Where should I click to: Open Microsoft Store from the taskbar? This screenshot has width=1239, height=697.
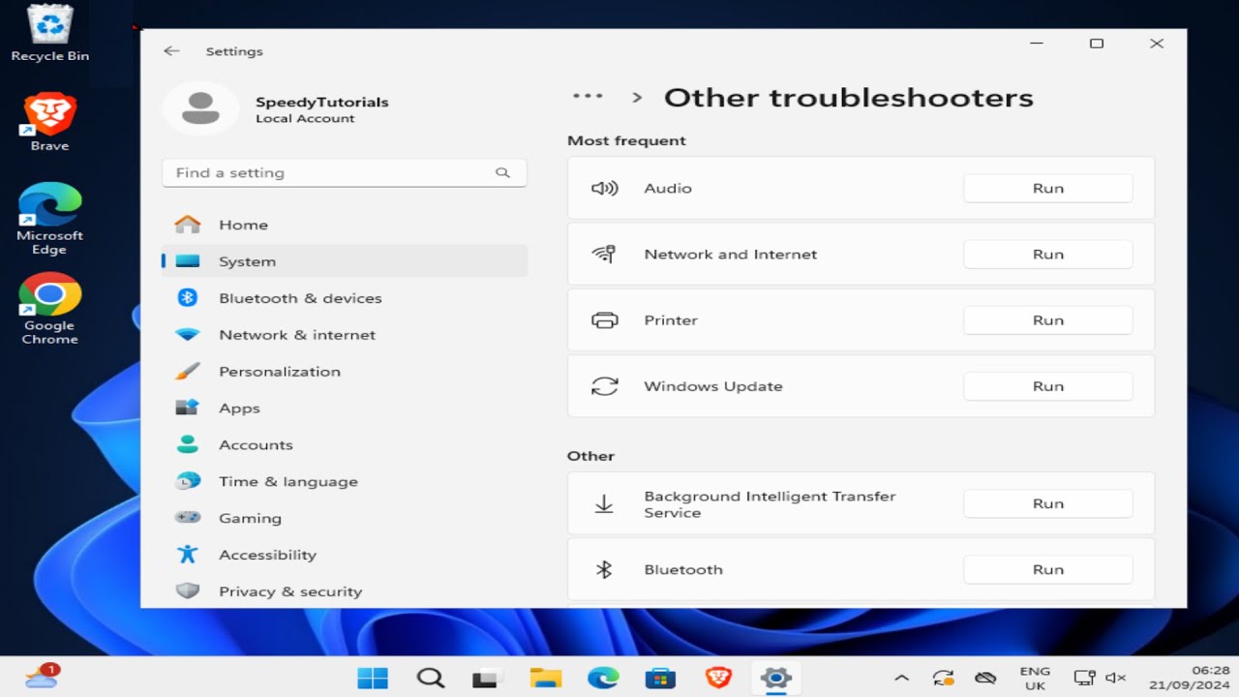[x=661, y=678]
